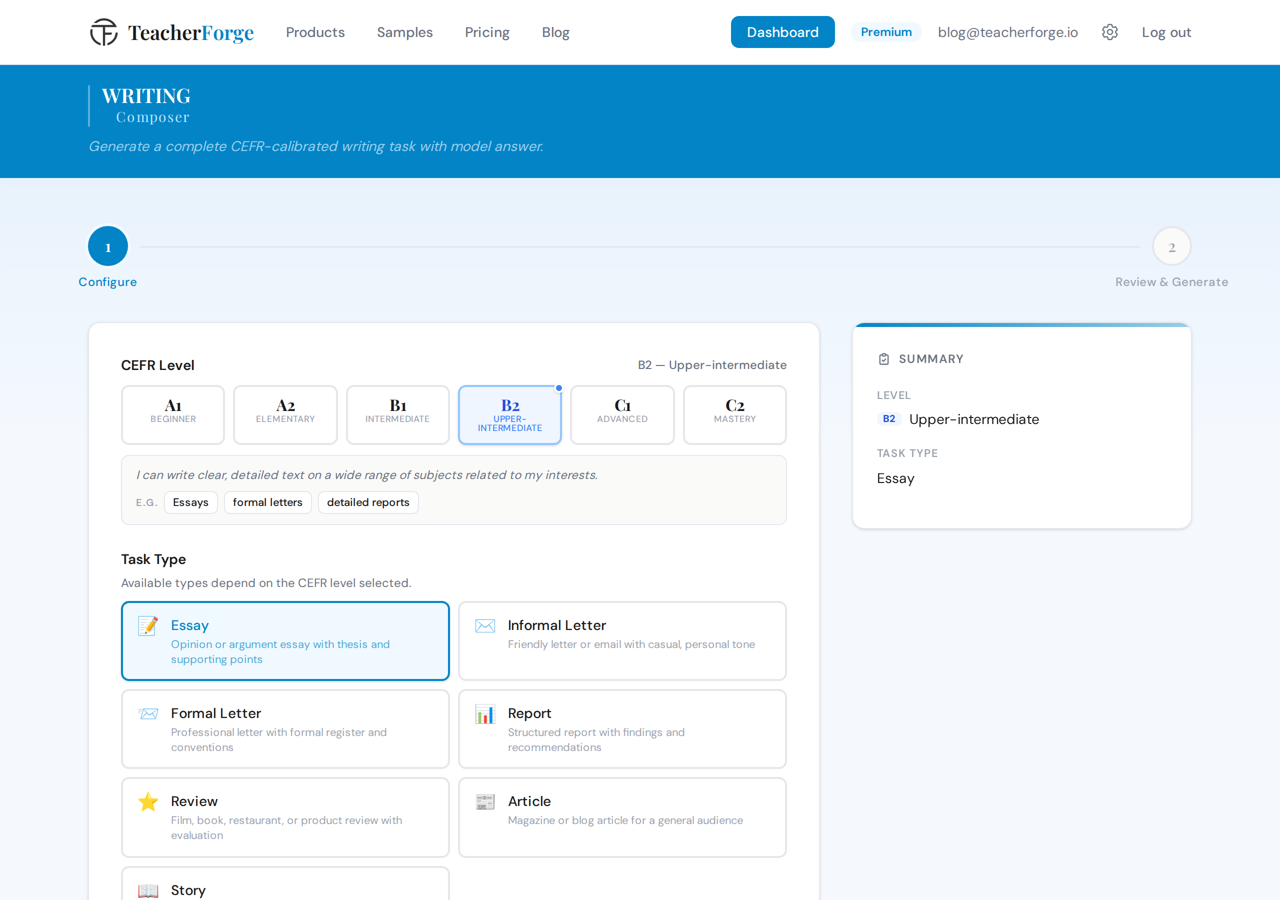The height and width of the screenshot is (900, 1280).
Task: Select the B1 Intermediate level
Action: point(397,415)
